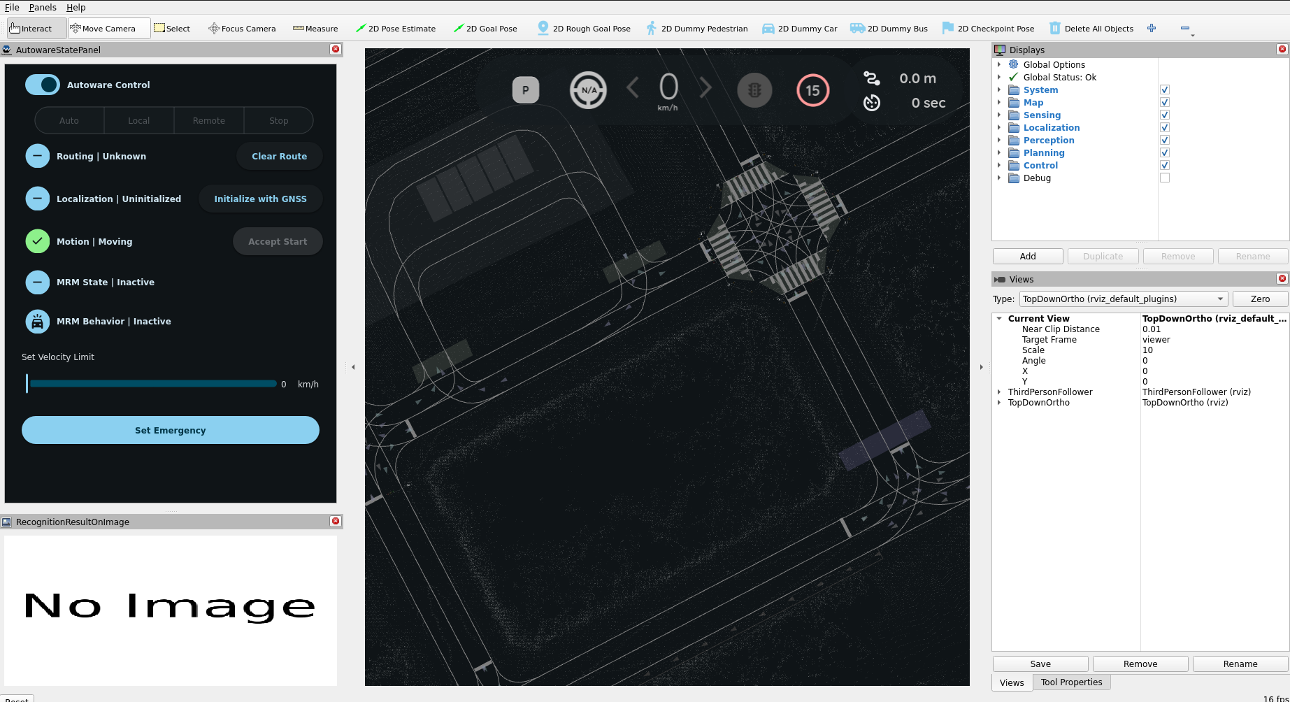Click the speed limit 15 sign

click(x=812, y=90)
